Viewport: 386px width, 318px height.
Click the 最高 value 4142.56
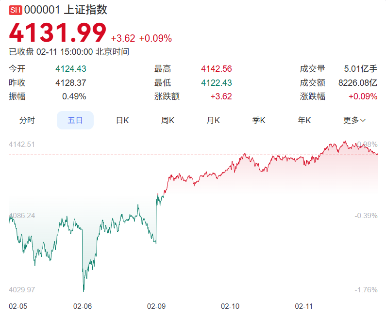[x=216, y=69]
